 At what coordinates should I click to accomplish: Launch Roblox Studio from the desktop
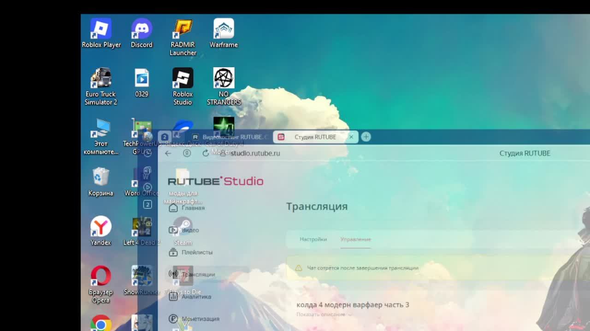pyautogui.click(x=183, y=86)
